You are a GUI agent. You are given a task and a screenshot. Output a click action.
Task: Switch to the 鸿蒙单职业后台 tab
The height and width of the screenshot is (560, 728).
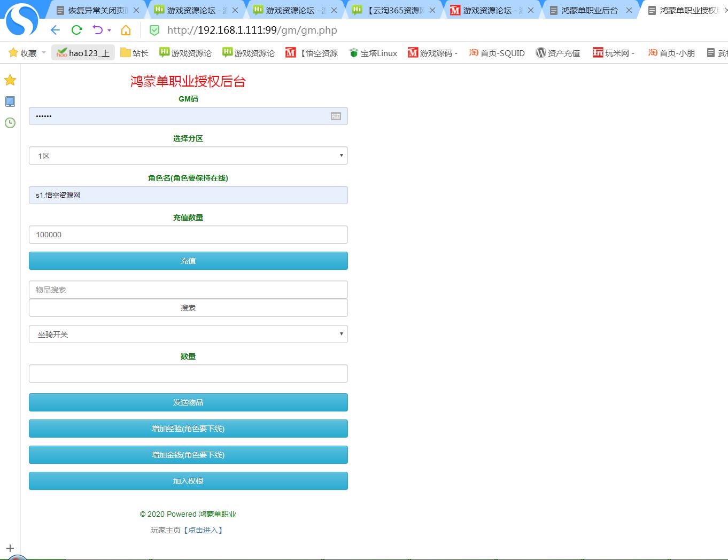(x=588, y=10)
